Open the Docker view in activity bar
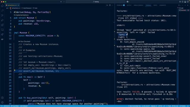190x107 pixels. [2, 39]
